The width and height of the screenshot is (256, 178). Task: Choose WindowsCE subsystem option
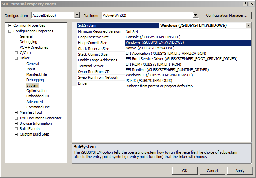click(188, 75)
